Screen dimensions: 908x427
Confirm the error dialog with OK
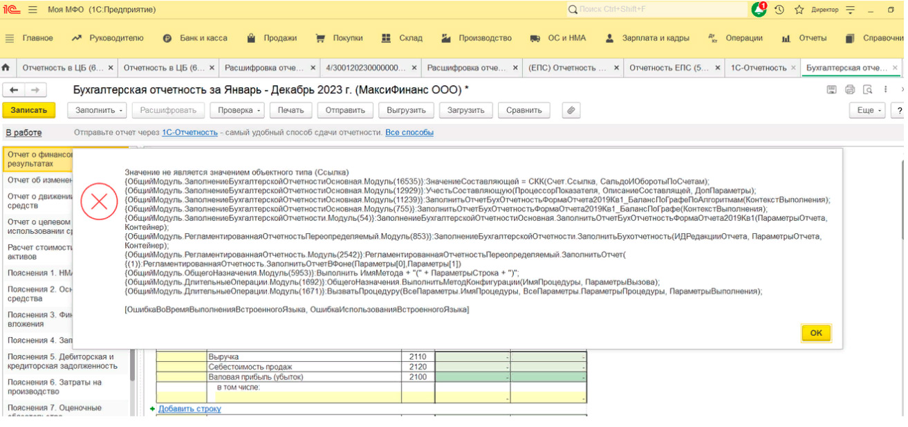coord(816,333)
